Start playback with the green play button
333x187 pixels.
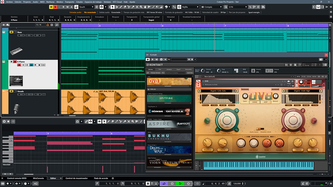click(x=180, y=183)
